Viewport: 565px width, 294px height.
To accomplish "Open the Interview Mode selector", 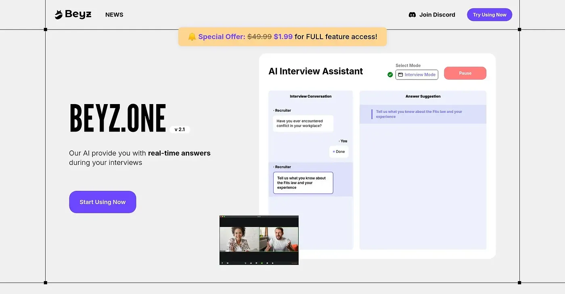I will (x=416, y=75).
